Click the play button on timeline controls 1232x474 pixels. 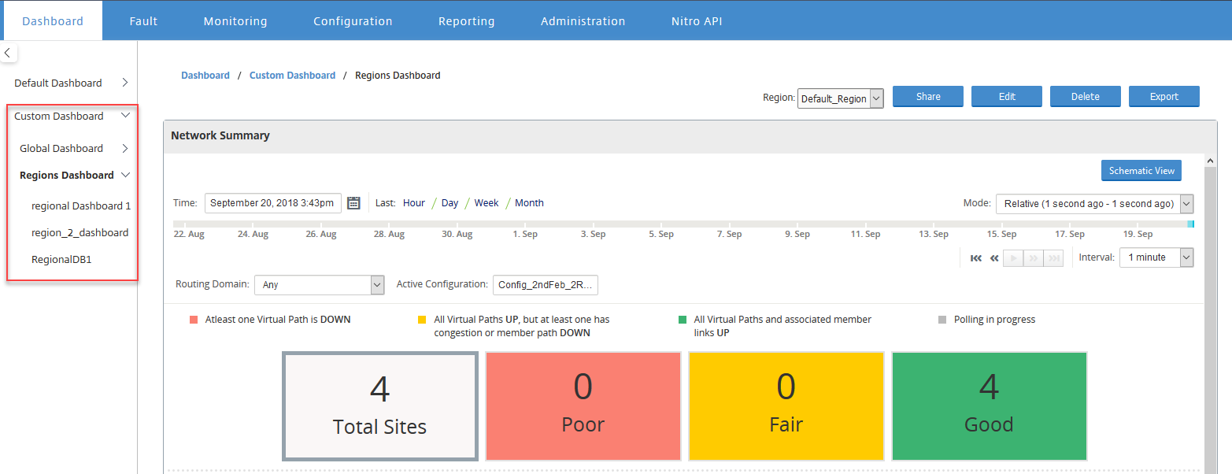[x=1013, y=257]
